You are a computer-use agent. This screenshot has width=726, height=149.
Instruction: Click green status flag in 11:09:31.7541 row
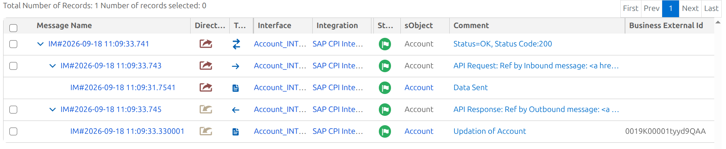[x=385, y=88]
